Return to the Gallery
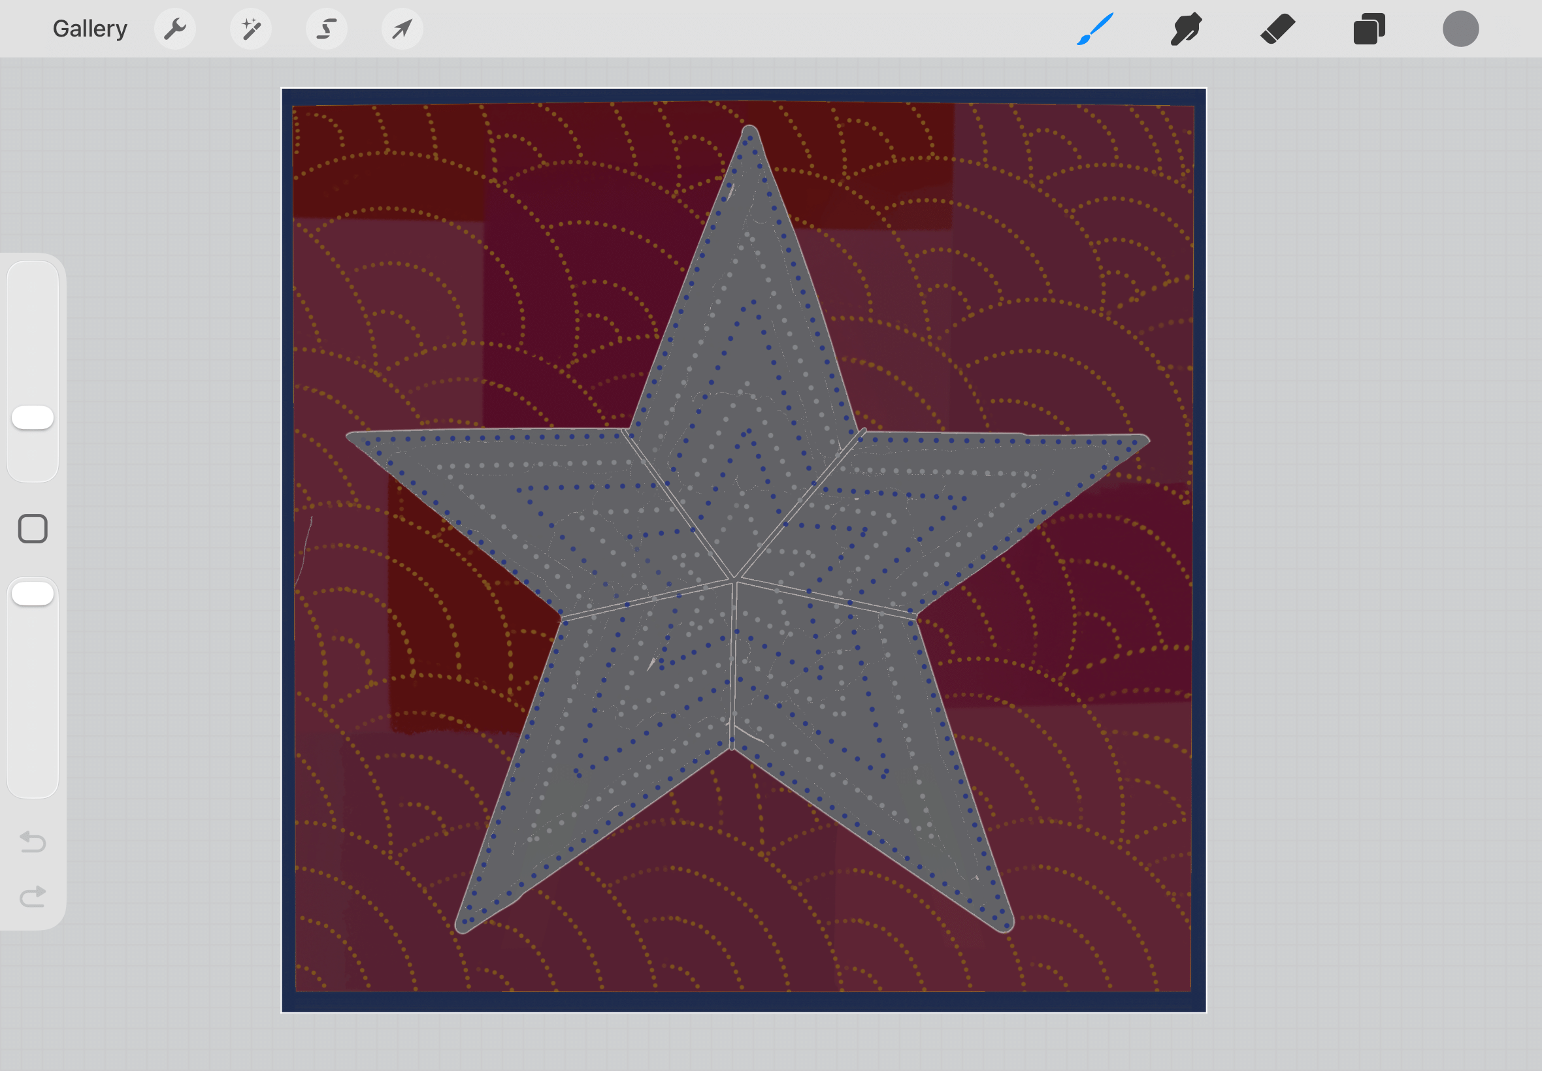The image size is (1542, 1071). tap(90, 29)
